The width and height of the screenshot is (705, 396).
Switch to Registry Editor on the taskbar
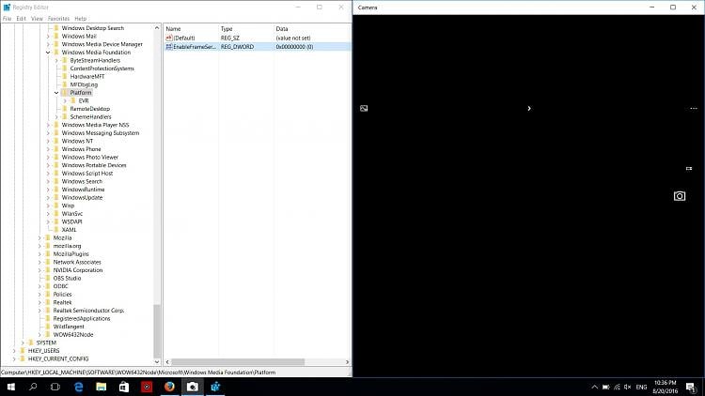[x=215, y=387]
